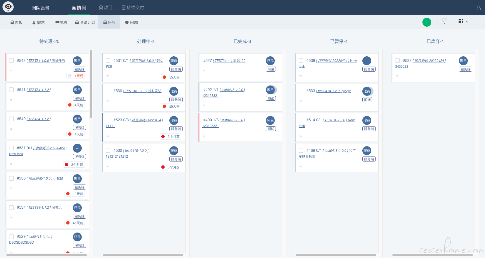Click the eye logo in the header
This screenshot has height=260, width=485.
coord(8,7)
